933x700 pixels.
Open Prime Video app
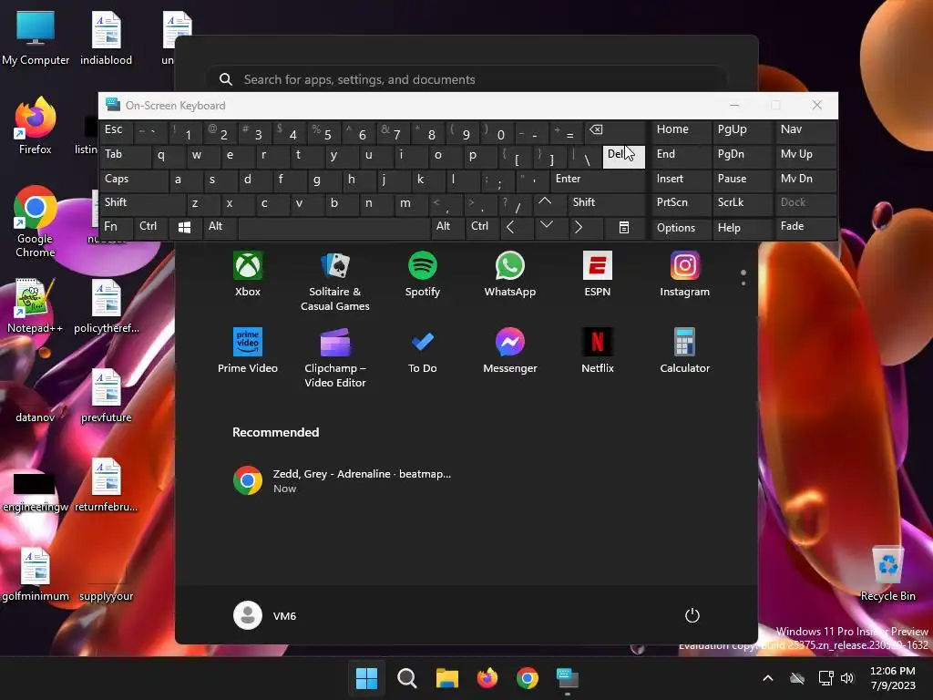click(248, 351)
